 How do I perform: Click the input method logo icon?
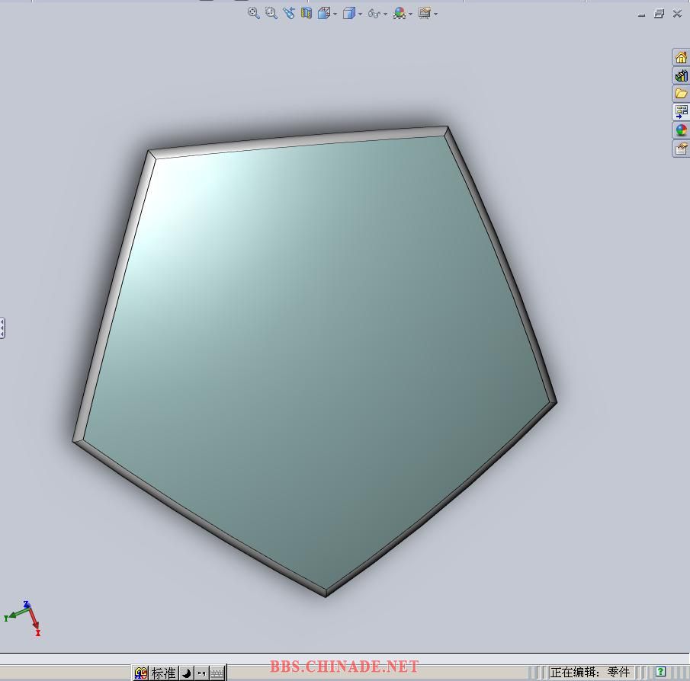tap(141, 673)
